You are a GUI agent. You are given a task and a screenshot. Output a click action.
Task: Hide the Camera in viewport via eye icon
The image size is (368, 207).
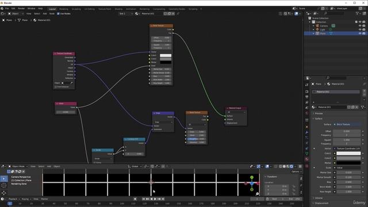click(x=360, y=26)
